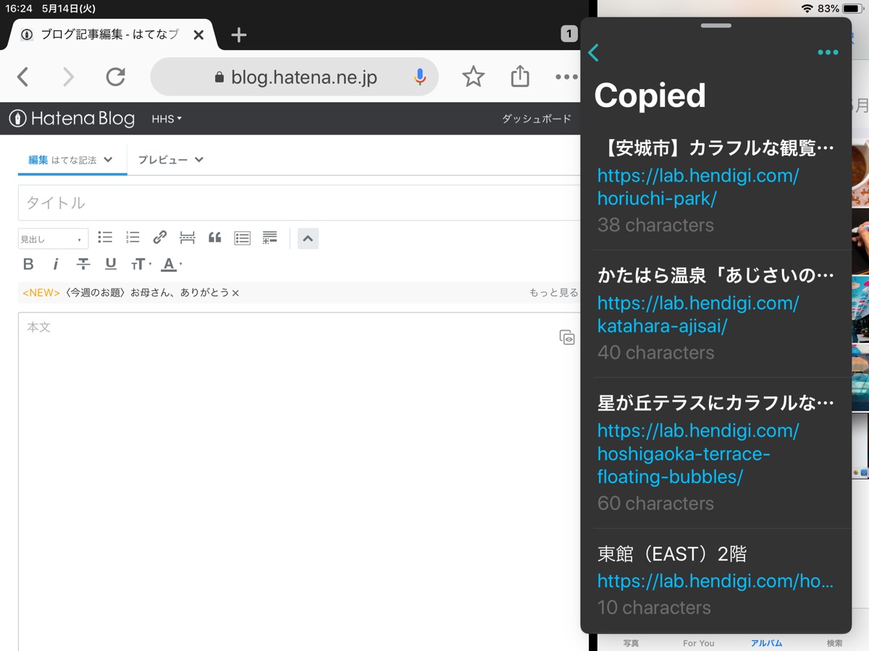This screenshot has width=869, height=651.
Task: Toggle underline formatting
Action: pyautogui.click(x=111, y=264)
